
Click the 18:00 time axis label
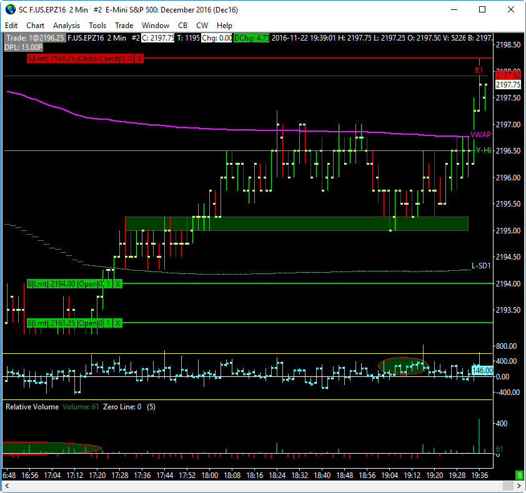(x=210, y=476)
